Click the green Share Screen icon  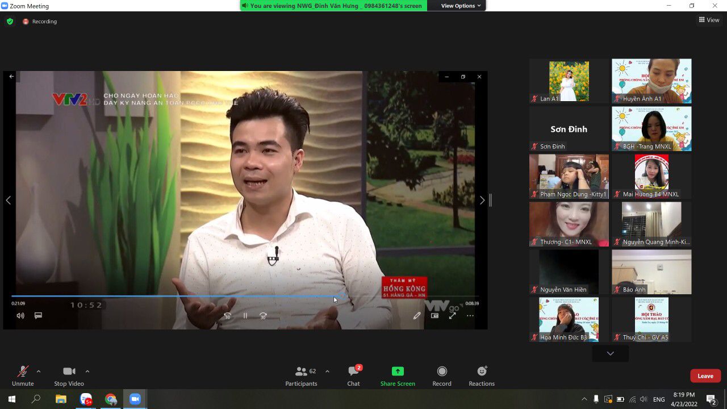click(x=398, y=372)
